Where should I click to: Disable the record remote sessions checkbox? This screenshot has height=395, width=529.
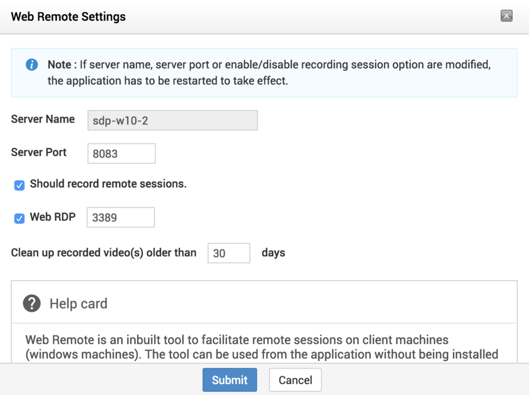[x=19, y=185]
